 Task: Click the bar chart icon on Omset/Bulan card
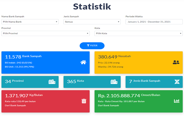pos(177,101)
